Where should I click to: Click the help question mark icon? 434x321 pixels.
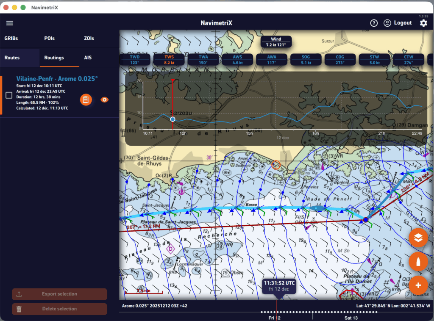click(x=373, y=23)
